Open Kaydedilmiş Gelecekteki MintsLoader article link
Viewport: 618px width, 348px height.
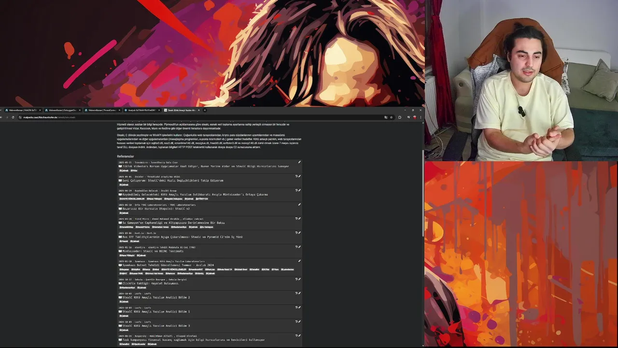(x=195, y=194)
